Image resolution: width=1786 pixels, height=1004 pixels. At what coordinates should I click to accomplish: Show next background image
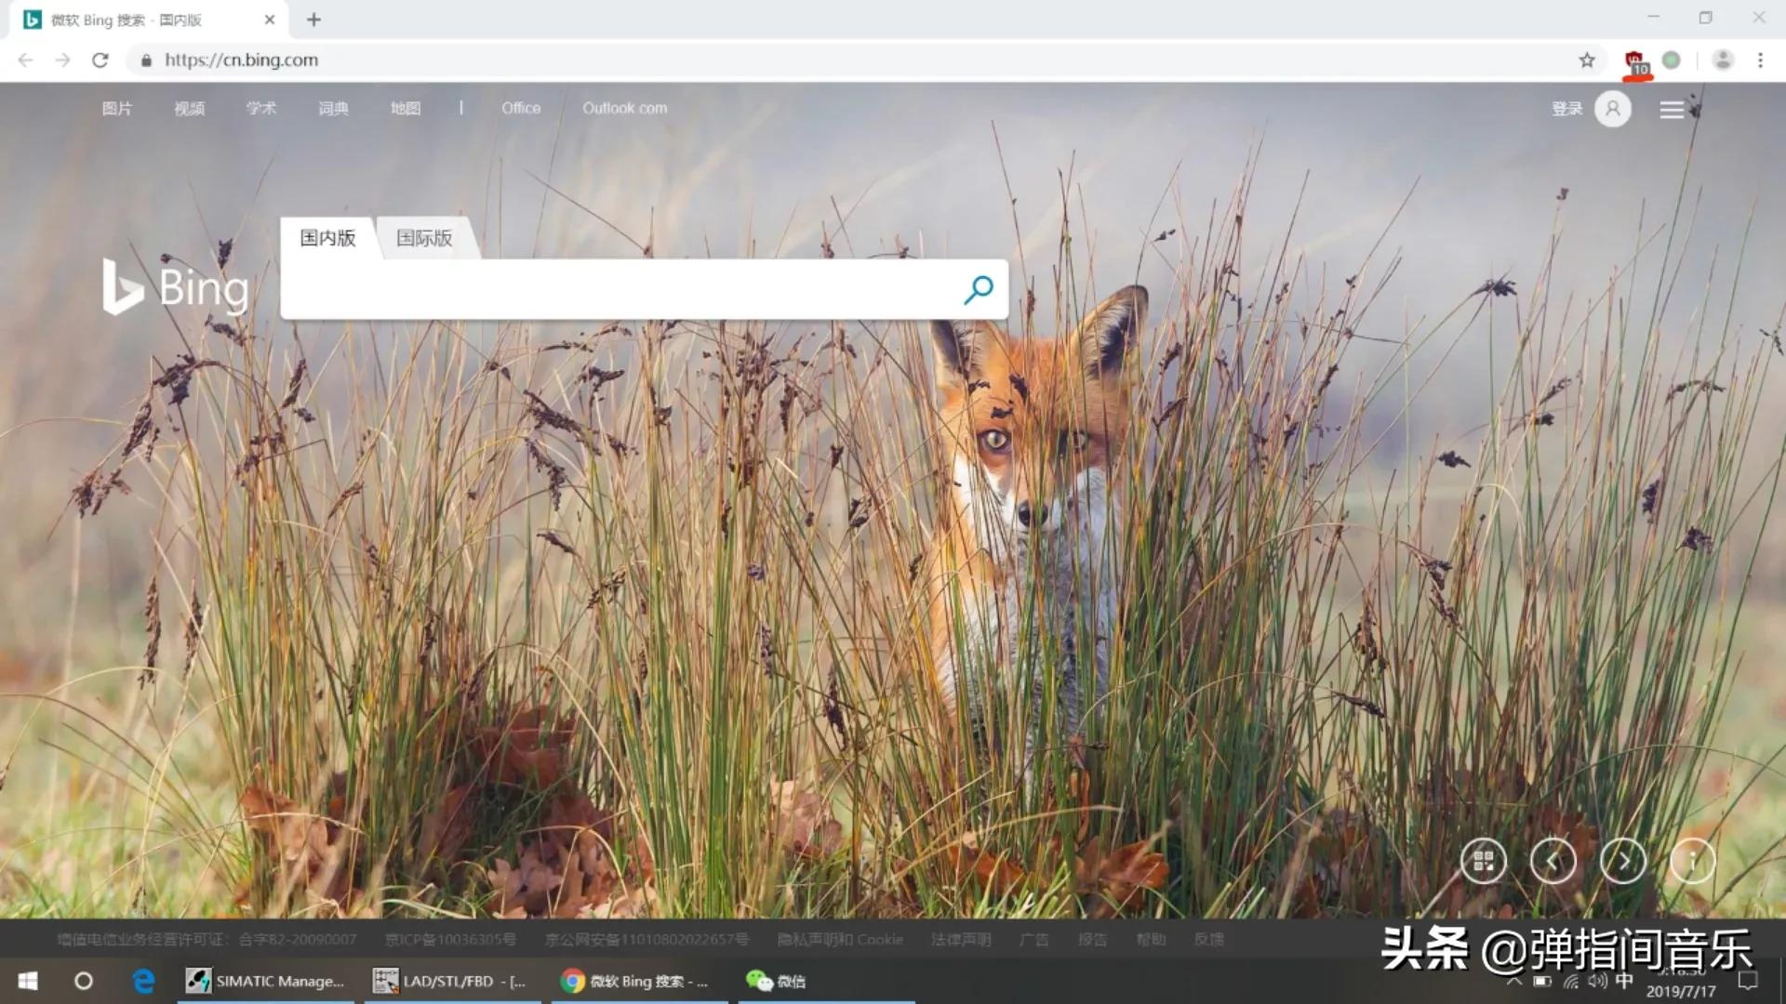[x=1622, y=862]
